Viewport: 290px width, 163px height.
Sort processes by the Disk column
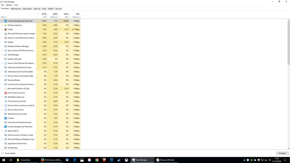pyautogui.click(x=64, y=15)
